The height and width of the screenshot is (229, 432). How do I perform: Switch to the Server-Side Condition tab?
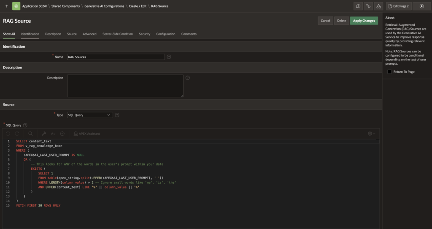coord(117,34)
